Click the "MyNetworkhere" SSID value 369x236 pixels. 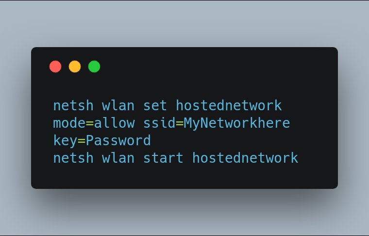coord(237,123)
